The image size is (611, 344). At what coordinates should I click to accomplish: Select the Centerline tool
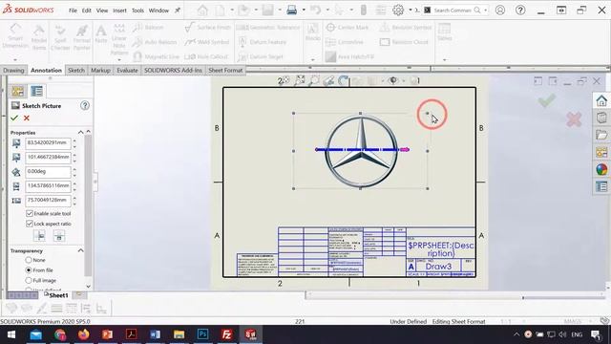[x=345, y=42]
